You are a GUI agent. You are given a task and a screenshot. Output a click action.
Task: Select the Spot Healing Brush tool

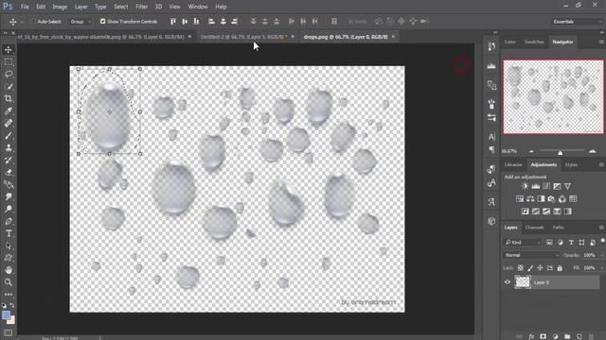(9, 124)
